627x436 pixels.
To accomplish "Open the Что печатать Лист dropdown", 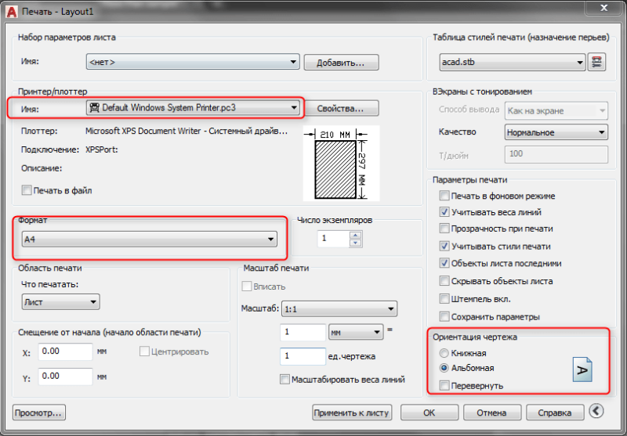I will pos(60,302).
